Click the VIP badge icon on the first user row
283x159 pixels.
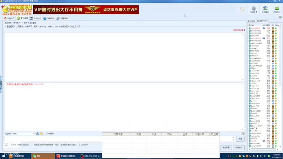[264, 28]
